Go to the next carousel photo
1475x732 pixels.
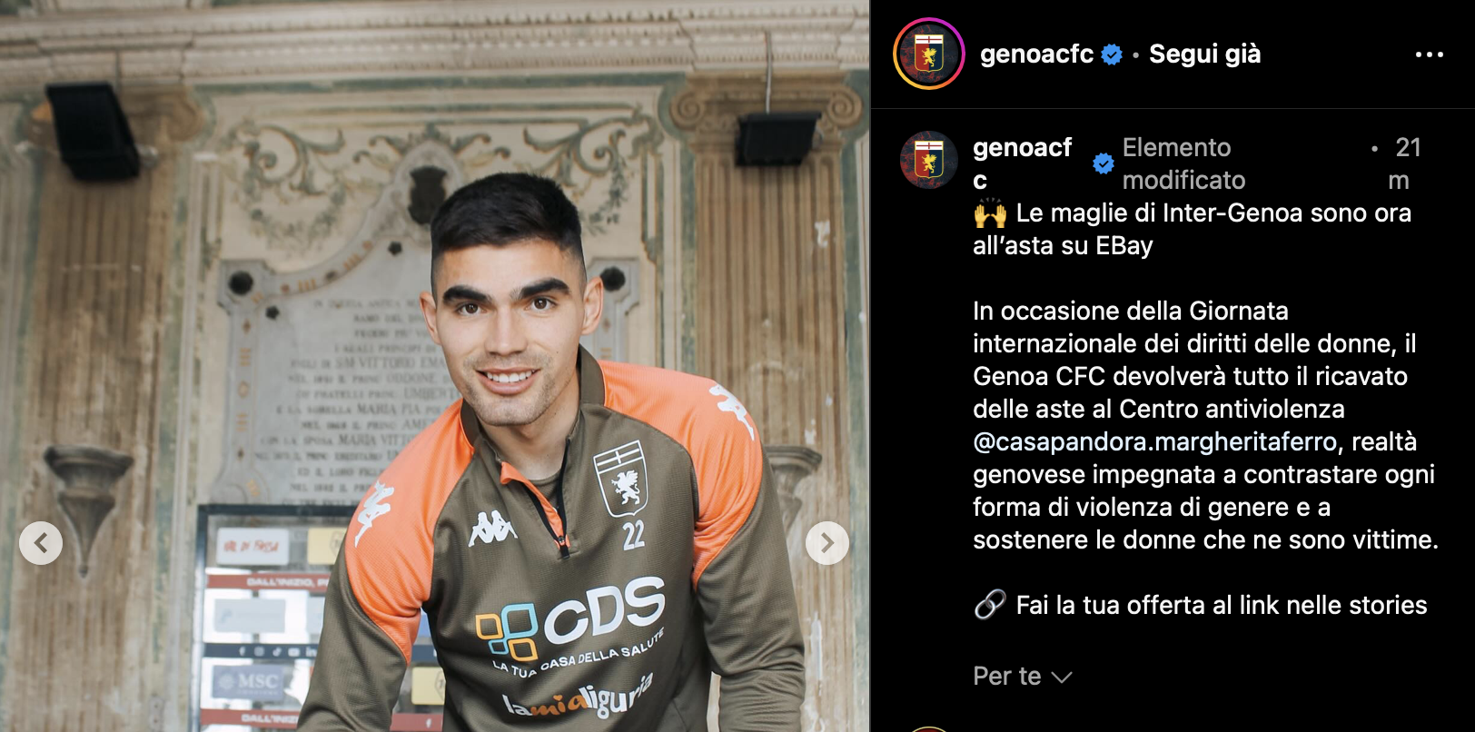827,543
